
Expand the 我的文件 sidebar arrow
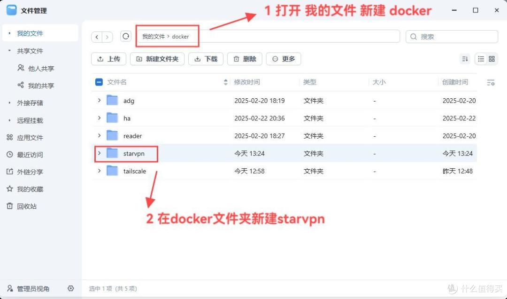(9, 33)
